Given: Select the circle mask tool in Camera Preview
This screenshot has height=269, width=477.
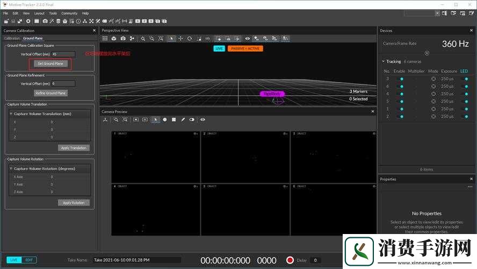Looking at the screenshot, I should (x=165, y=119).
